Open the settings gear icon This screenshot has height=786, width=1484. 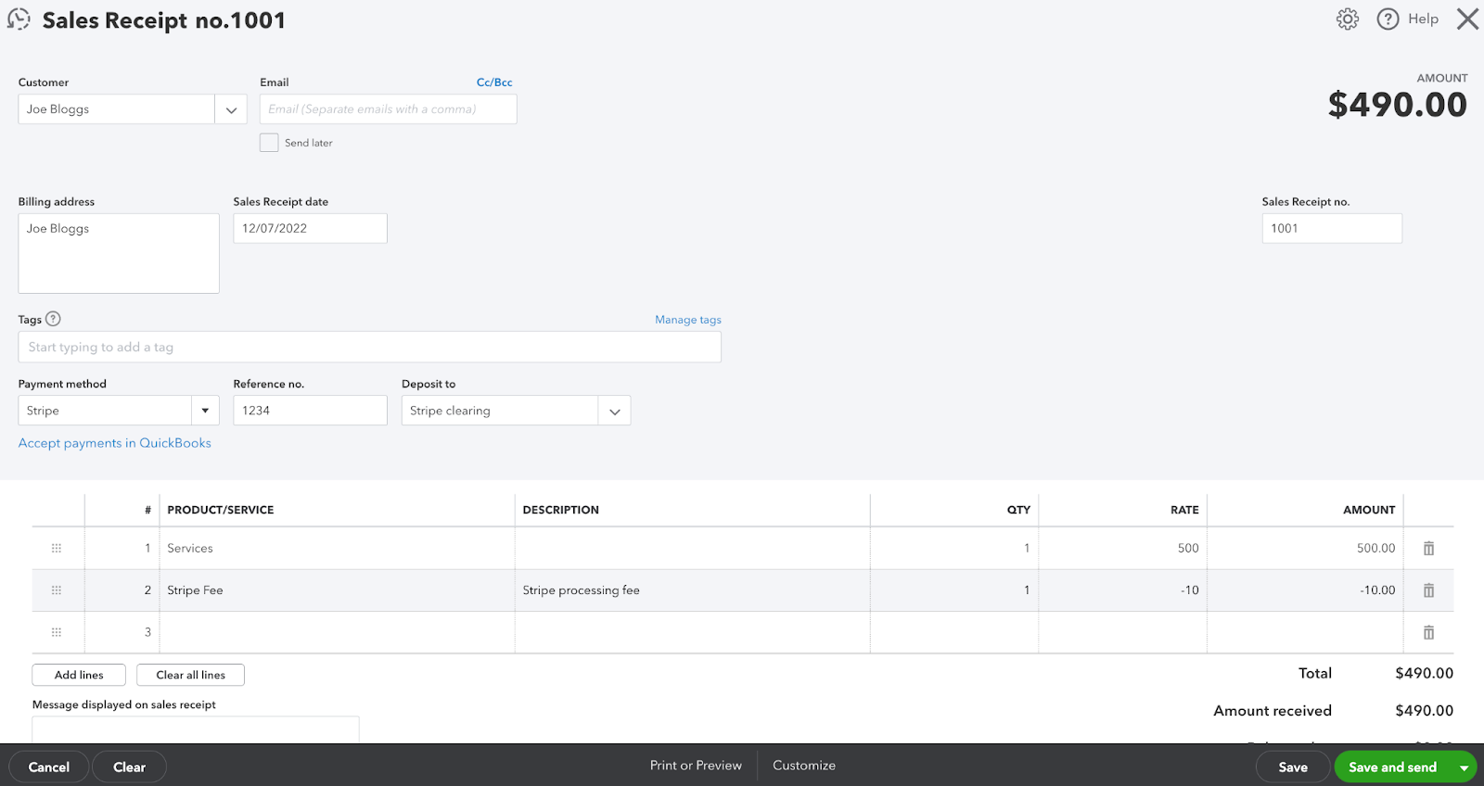(1347, 19)
